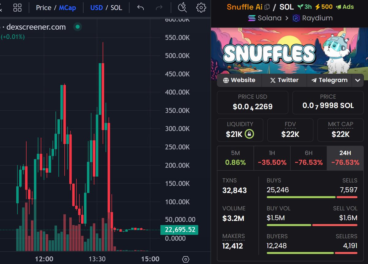Screen dimensions: 368x264
Task: Click the SELL VOL value $1.6M
Action: point(348,218)
